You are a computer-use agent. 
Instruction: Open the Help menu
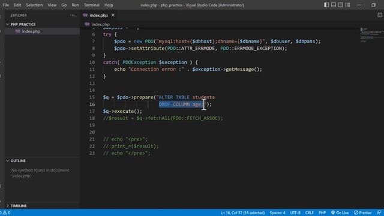point(109,5)
